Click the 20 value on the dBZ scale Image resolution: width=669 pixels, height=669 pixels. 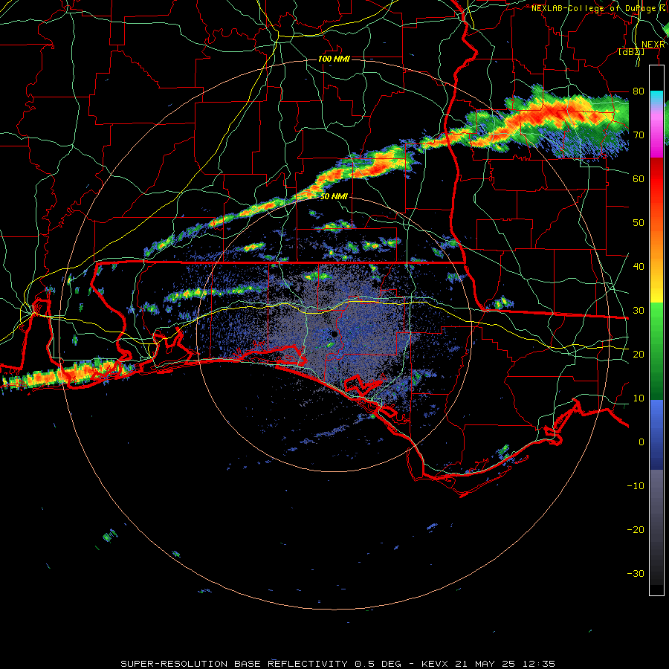[639, 355]
